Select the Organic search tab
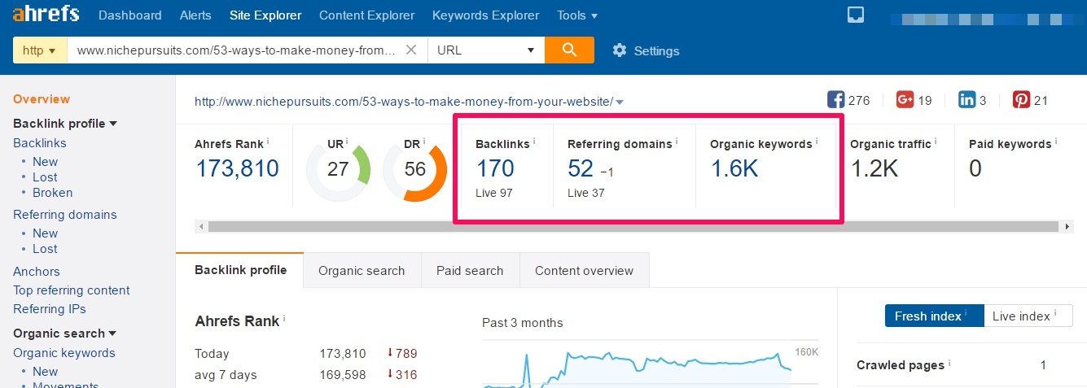 click(x=362, y=270)
